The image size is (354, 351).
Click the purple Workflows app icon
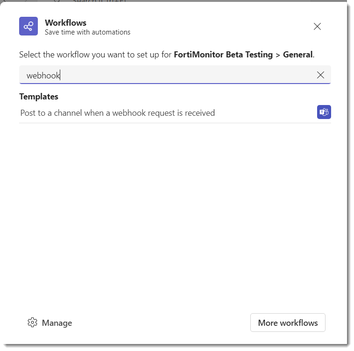(x=28, y=26)
